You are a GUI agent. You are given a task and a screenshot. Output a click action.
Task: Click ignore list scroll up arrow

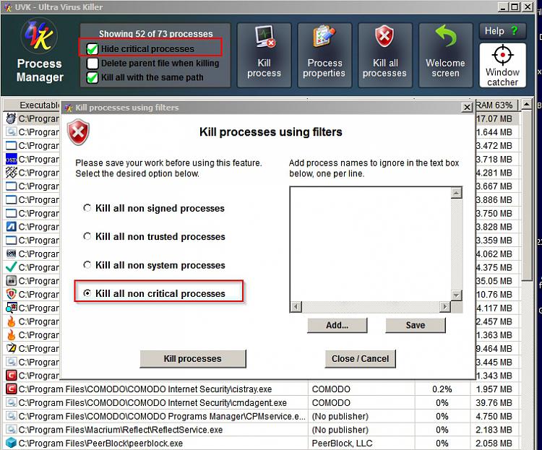pyautogui.click(x=456, y=193)
